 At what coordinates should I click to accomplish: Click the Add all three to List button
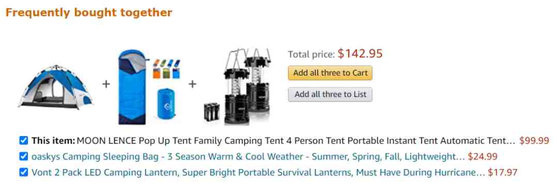point(330,94)
